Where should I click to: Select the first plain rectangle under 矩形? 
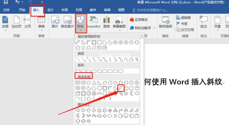tap(78, 71)
